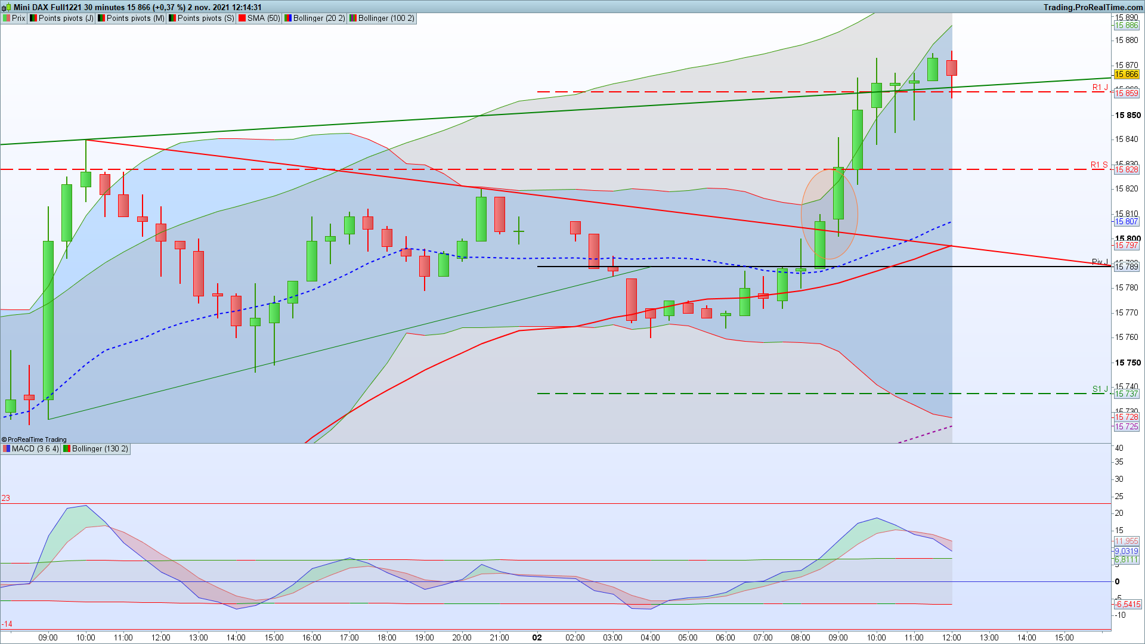The image size is (1145, 644).
Task: Click the blue 15 807 Bollinger midline tag
Action: (x=1127, y=221)
